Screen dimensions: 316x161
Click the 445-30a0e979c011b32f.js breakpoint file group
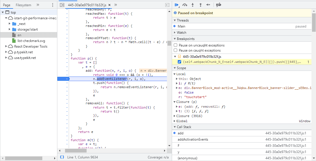[x=242, y=57]
